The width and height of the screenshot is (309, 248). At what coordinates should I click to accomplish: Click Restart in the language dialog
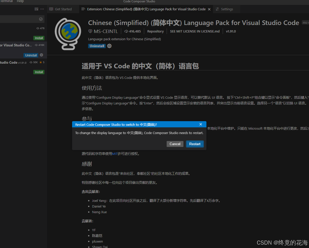point(195,144)
